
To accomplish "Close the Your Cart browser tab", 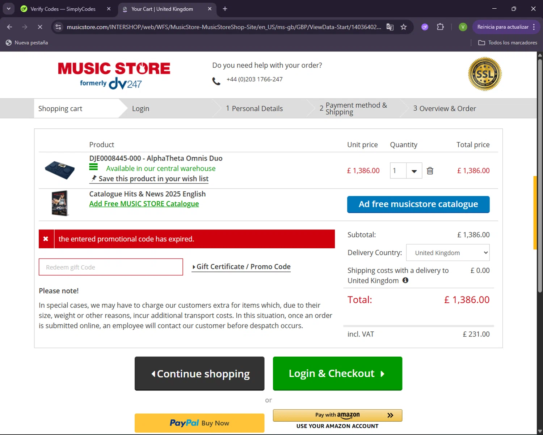I will click(210, 9).
